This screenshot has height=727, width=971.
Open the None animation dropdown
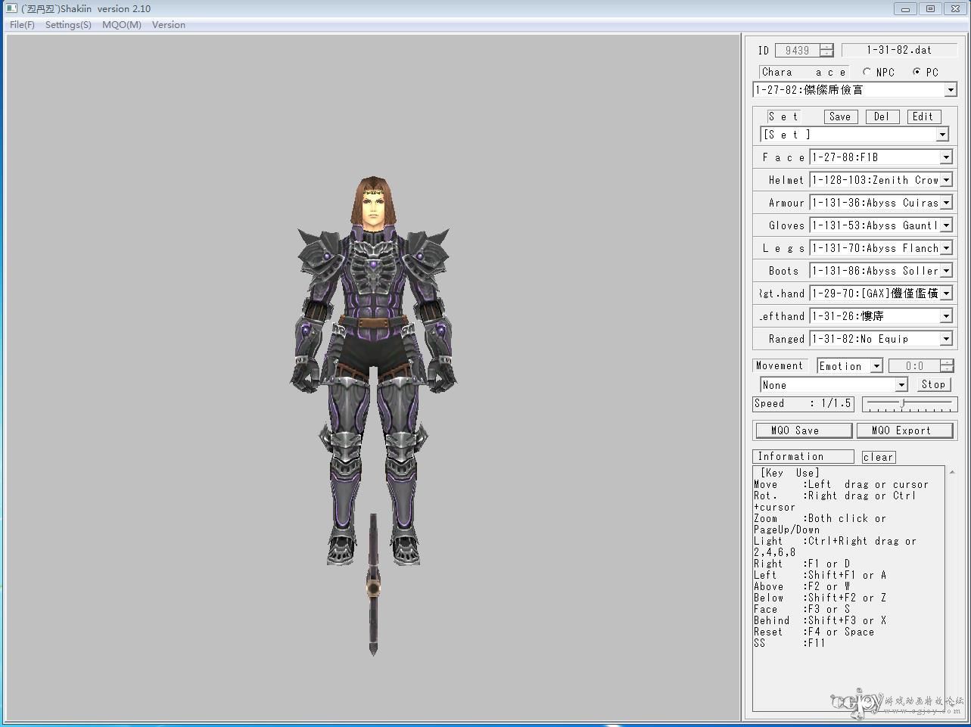(901, 385)
